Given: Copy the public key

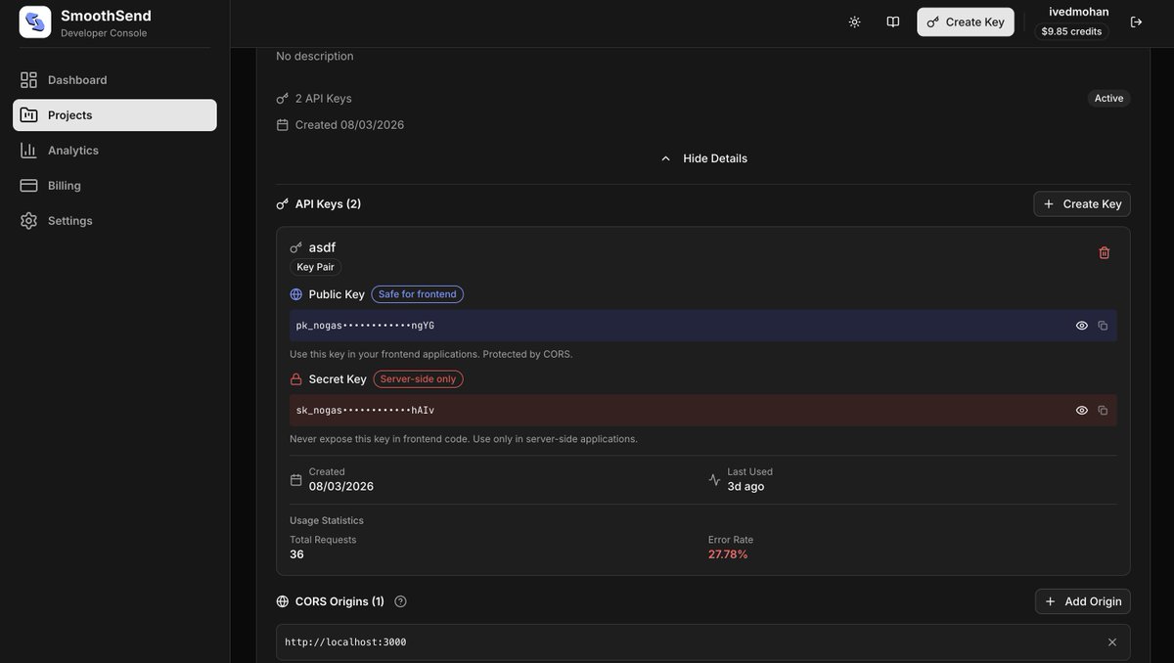Looking at the screenshot, I should tap(1103, 326).
